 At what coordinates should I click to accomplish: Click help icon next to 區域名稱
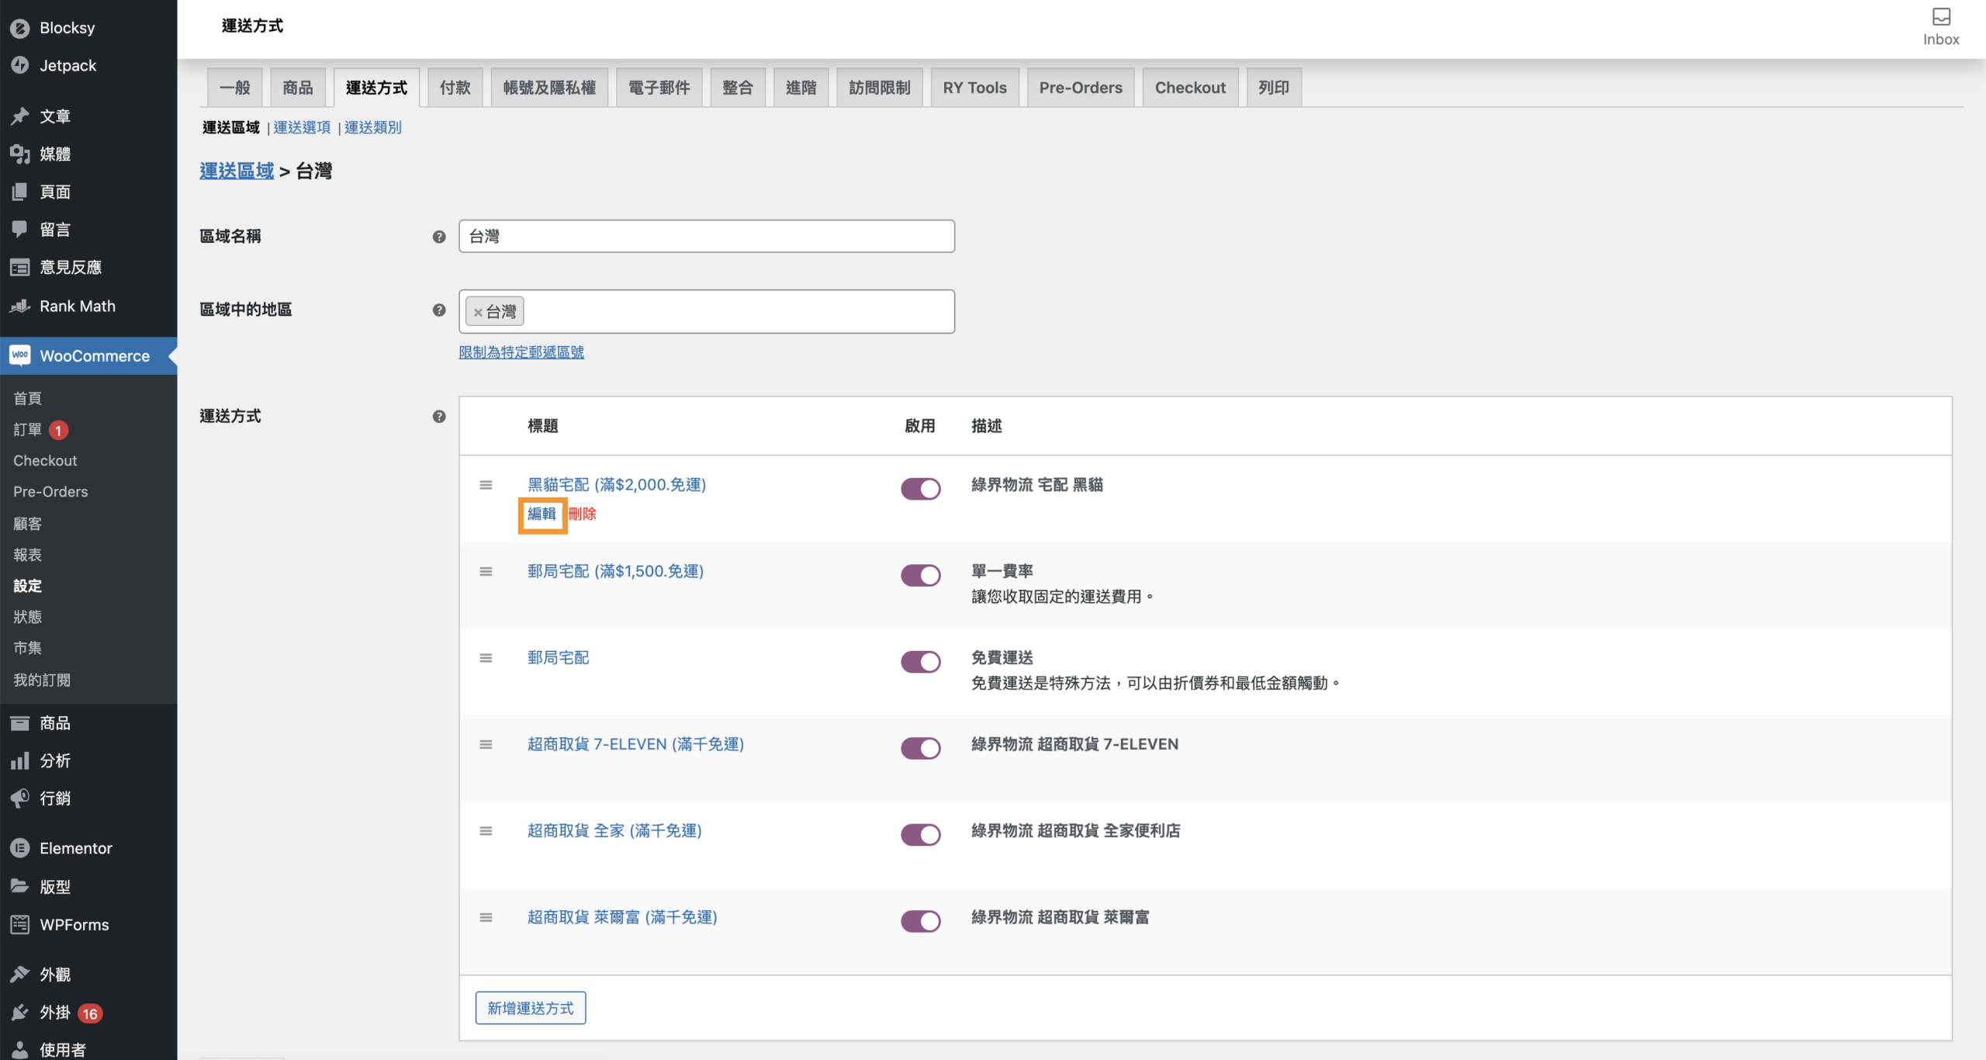tap(439, 237)
